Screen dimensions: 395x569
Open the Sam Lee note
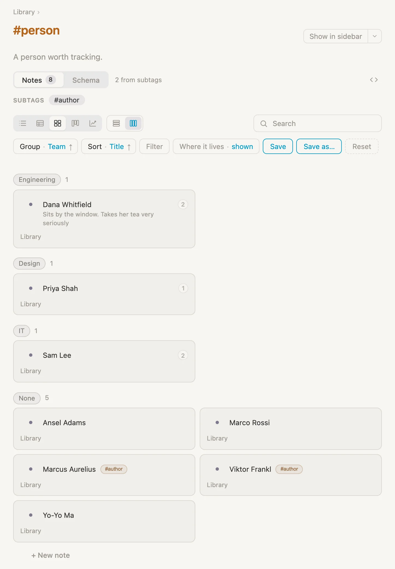104,361
